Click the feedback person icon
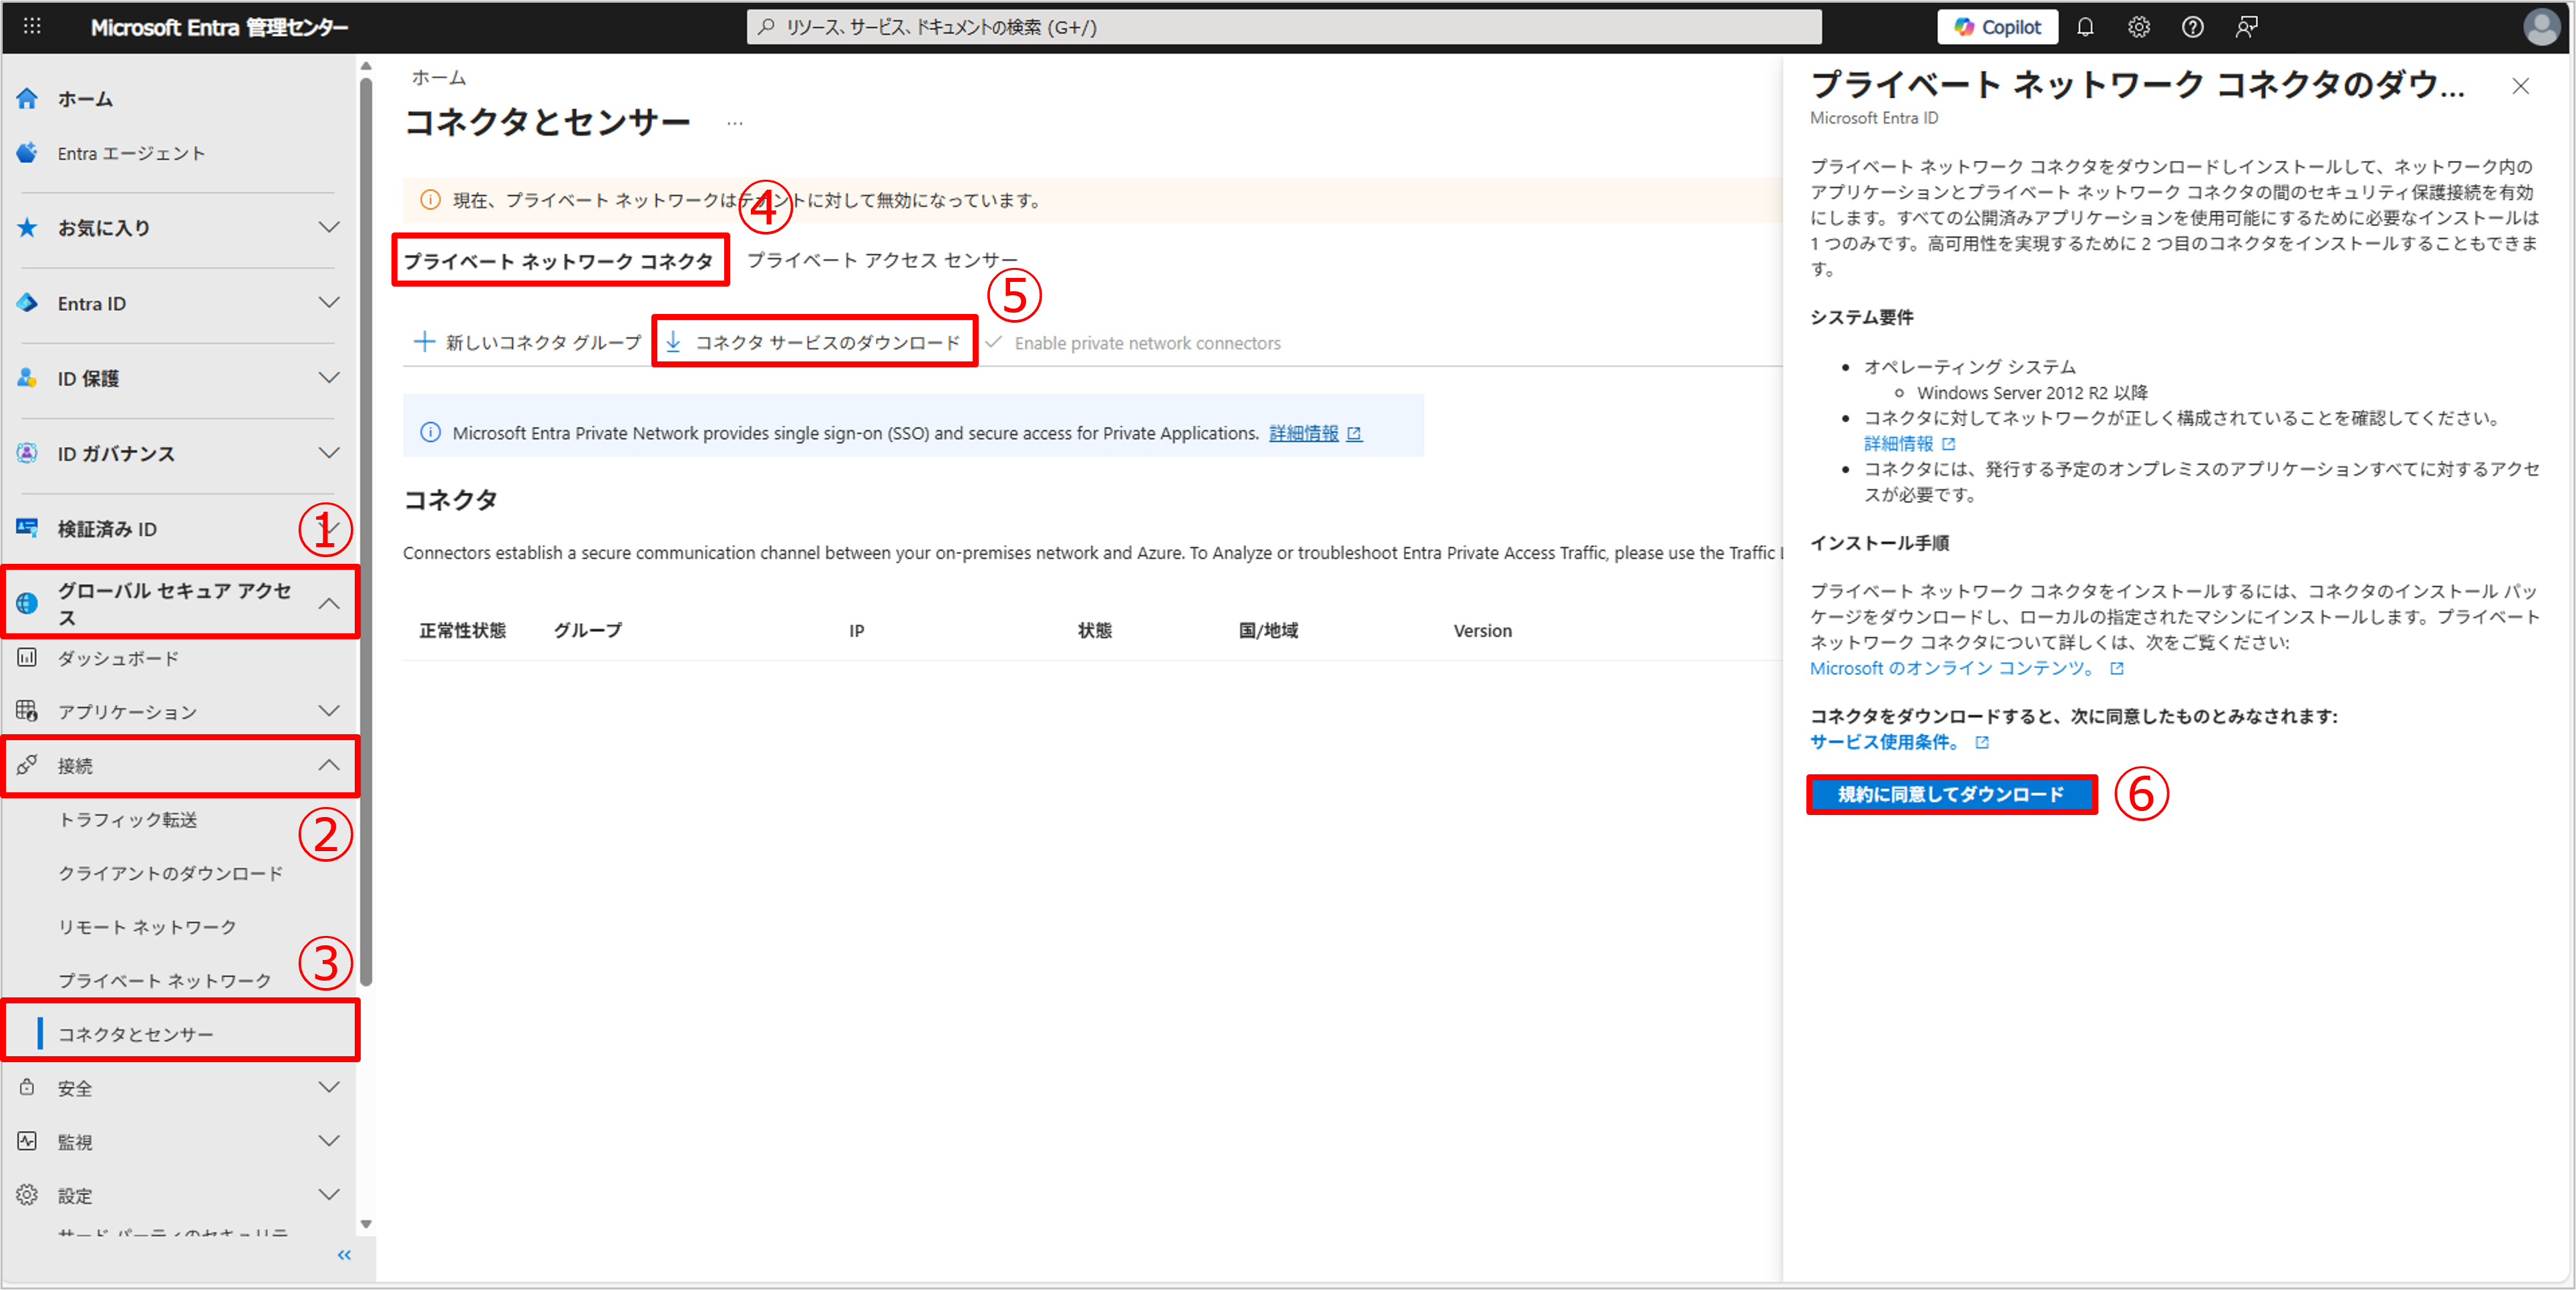Viewport: 2576px width, 1290px height. pos(2246,27)
